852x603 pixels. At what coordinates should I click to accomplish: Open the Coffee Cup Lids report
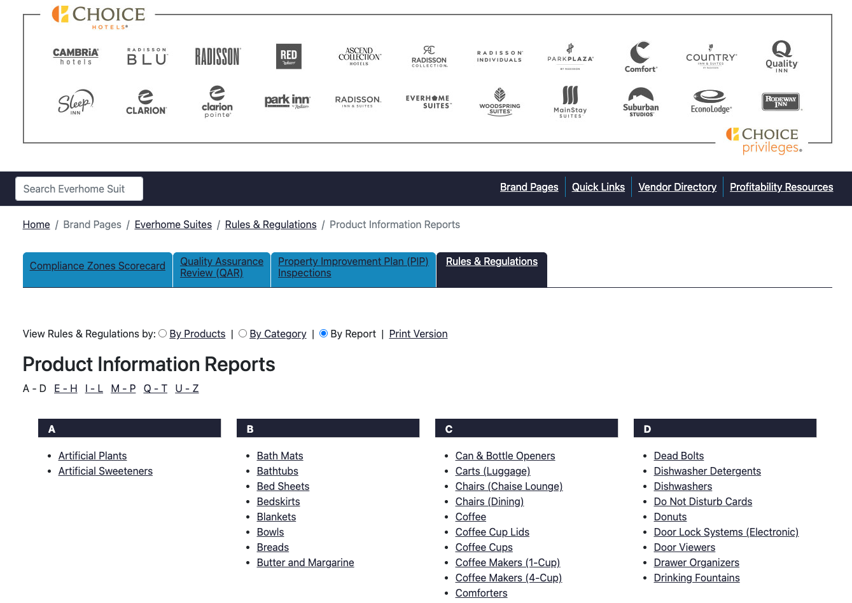click(492, 532)
